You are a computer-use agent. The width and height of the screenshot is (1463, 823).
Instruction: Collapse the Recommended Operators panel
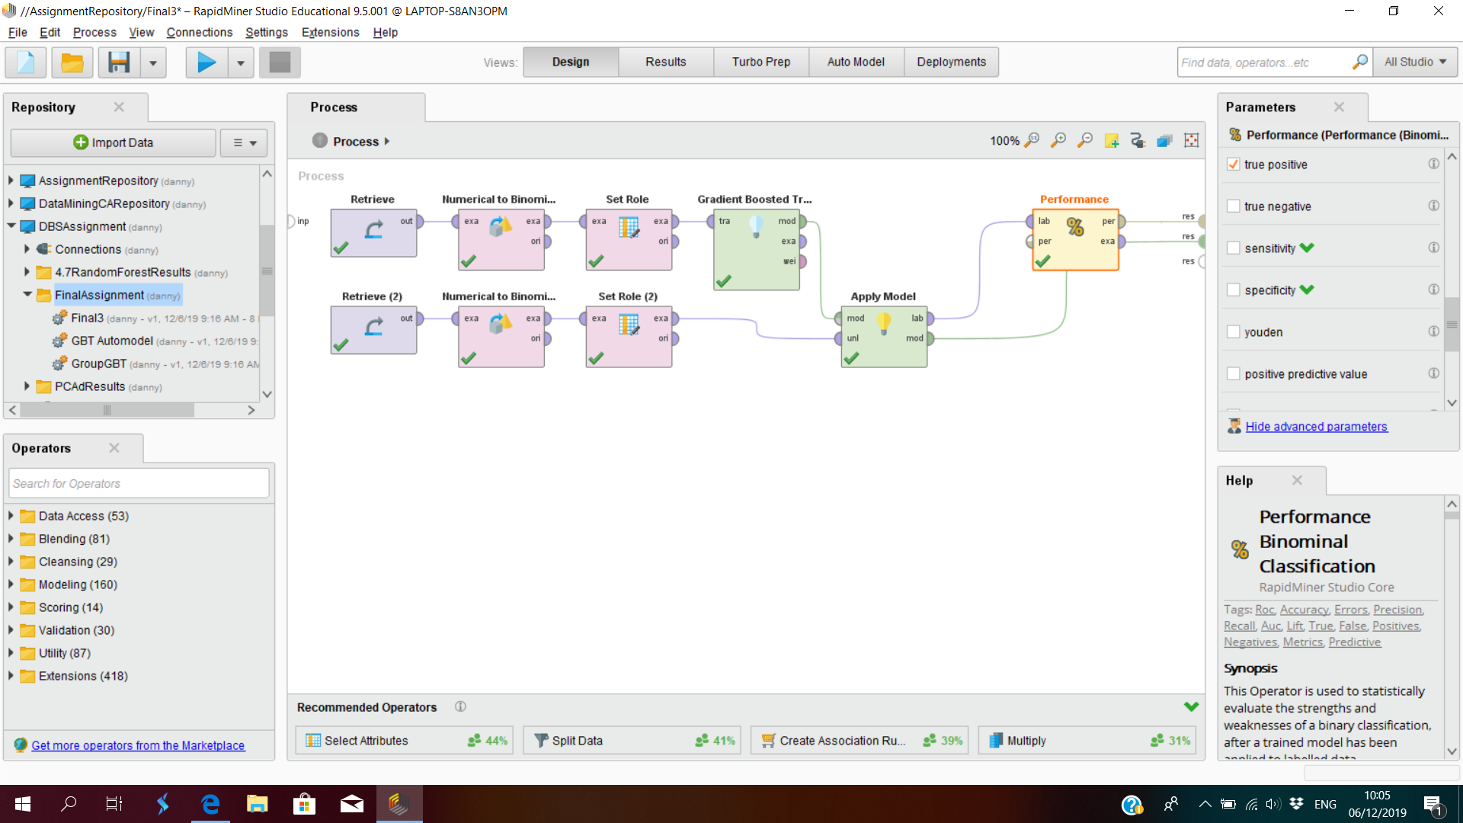[x=1192, y=706]
